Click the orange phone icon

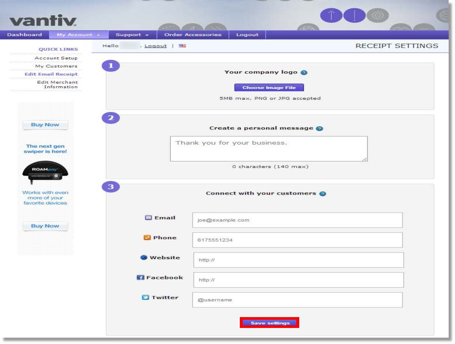tap(148, 237)
